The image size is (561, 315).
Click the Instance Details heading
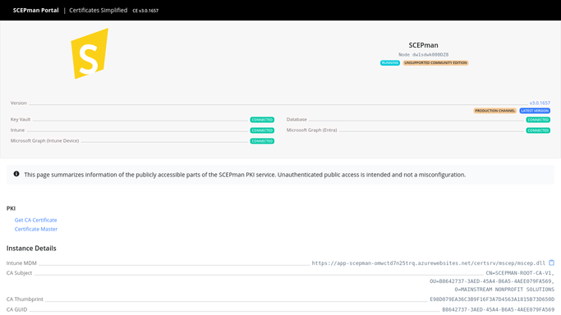[x=31, y=249]
